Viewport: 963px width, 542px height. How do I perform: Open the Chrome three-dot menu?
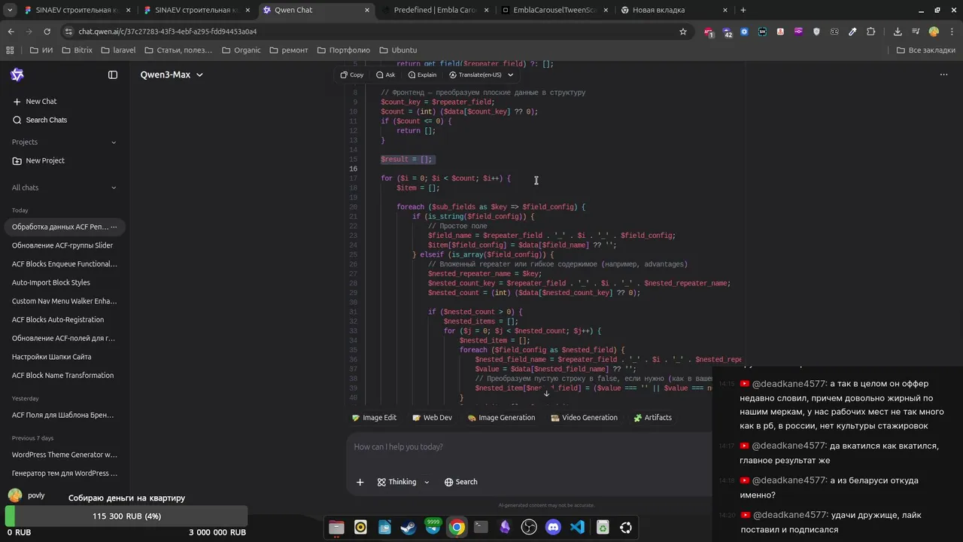[952, 32]
